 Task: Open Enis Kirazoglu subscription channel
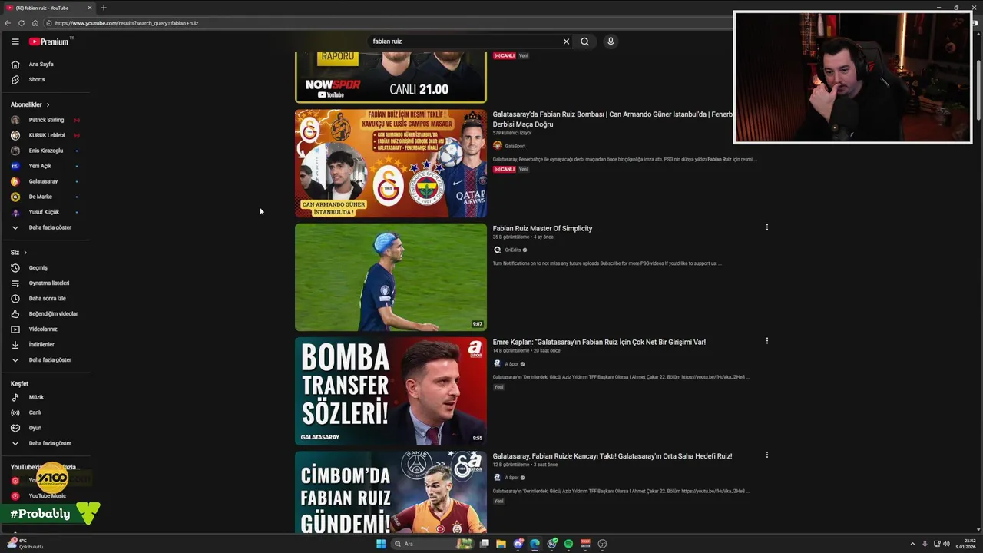45,151
